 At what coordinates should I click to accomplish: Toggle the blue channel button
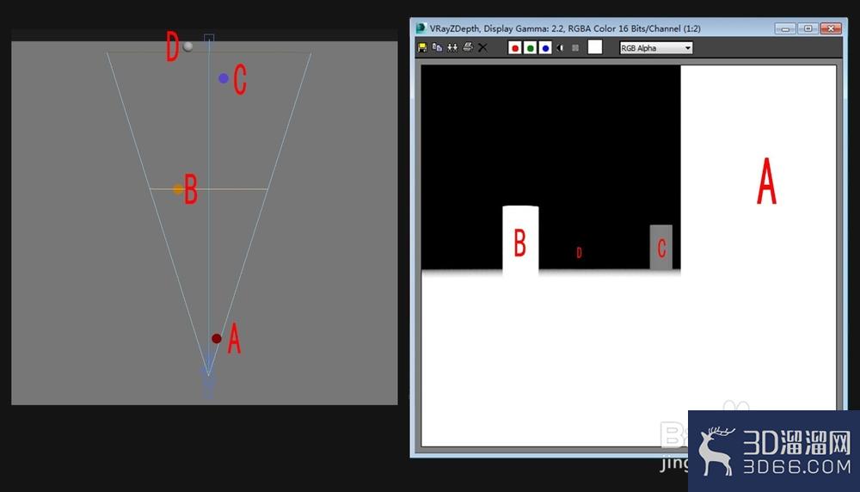(545, 48)
